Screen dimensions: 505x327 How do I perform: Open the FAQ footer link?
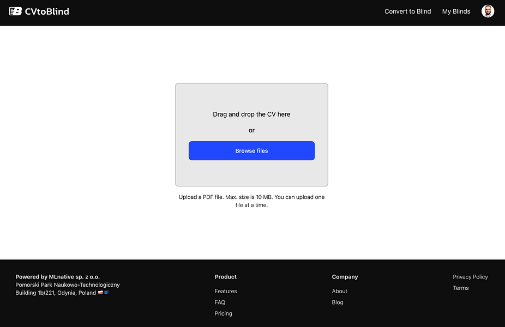point(220,302)
